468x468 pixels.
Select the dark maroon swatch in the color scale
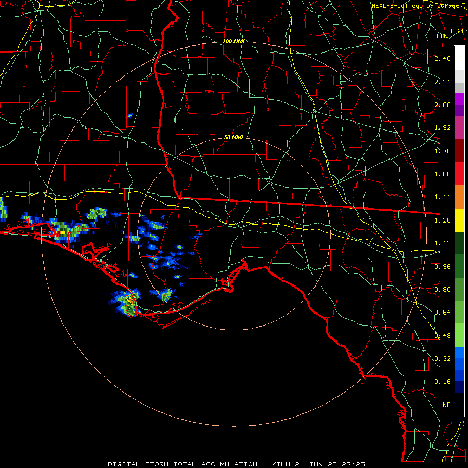tap(459, 151)
